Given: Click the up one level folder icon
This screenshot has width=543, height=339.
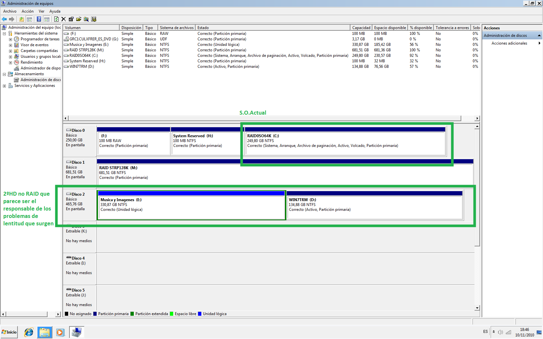Looking at the screenshot, I should [22, 19].
